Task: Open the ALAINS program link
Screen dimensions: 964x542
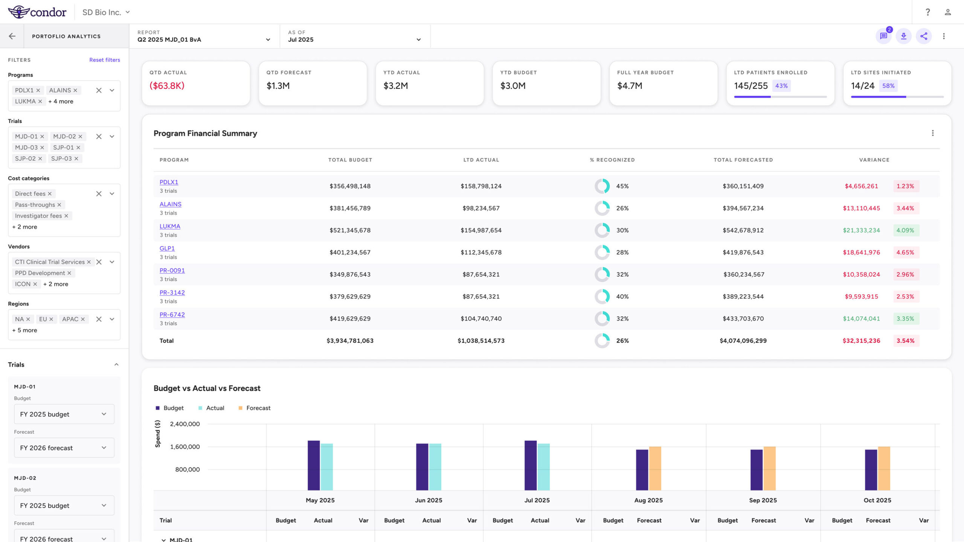Action: (171, 204)
